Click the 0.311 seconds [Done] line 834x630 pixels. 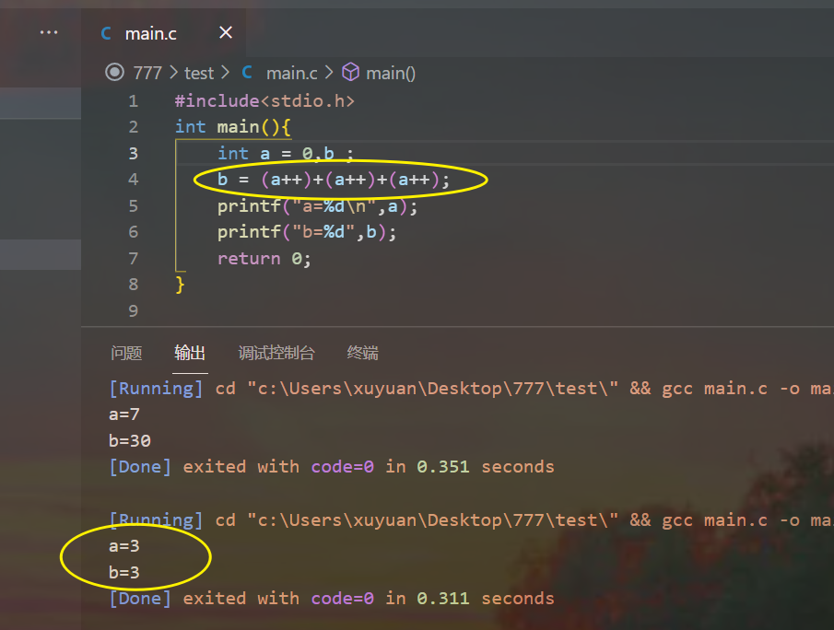(x=332, y=599)
